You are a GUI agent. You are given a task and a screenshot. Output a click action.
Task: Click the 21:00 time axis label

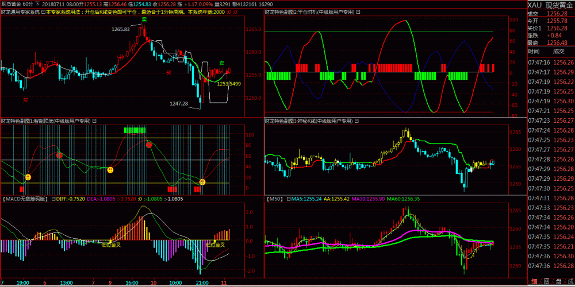(x=202, y=283)
